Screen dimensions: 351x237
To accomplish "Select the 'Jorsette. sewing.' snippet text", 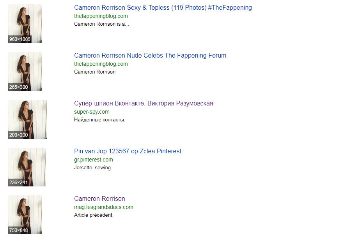I will click(93, 168).
